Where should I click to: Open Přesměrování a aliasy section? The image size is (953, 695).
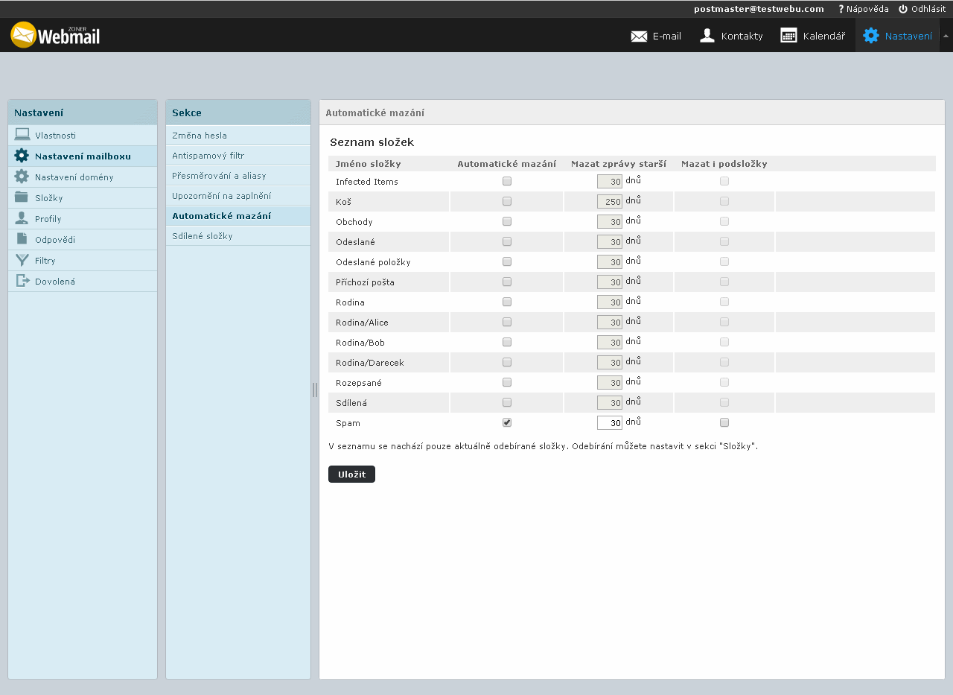pyautogui.click(x=219, y=176)
